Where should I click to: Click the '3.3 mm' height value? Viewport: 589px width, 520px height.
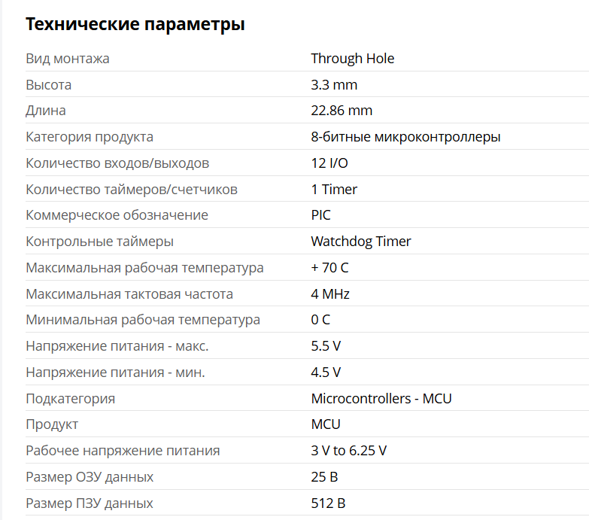pos(334,85)
